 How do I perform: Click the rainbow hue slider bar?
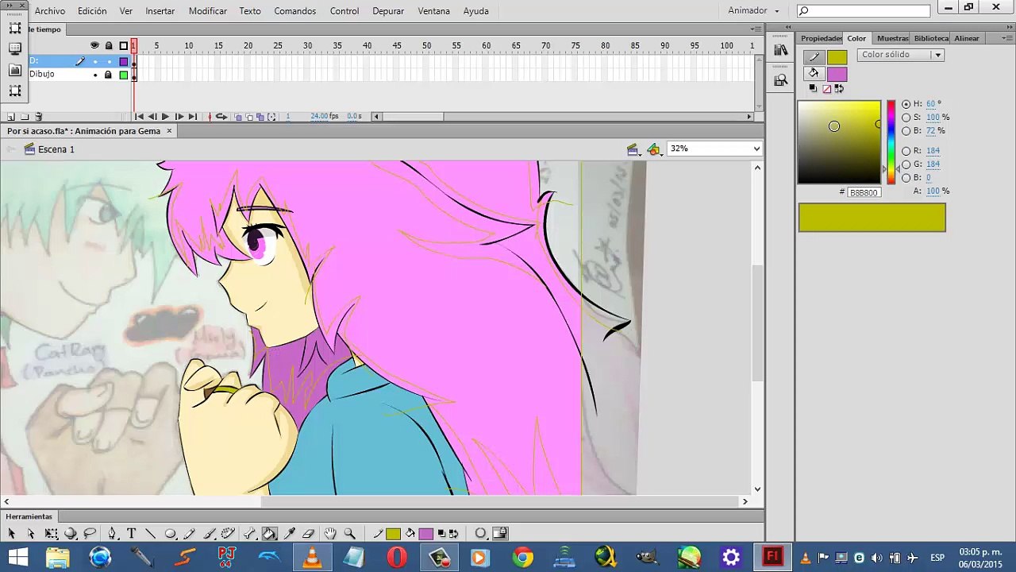click(x=891, y=142)
